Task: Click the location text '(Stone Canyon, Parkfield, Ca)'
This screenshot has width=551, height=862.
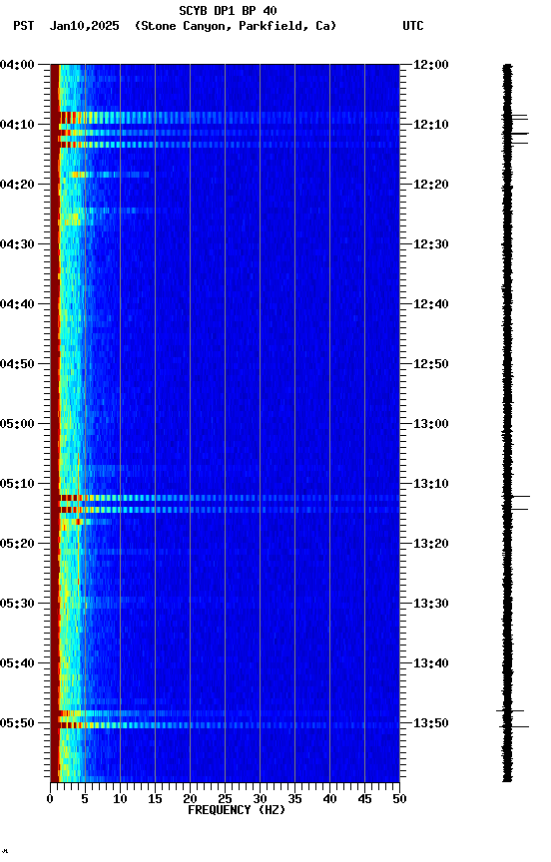Action: point(236,26)
